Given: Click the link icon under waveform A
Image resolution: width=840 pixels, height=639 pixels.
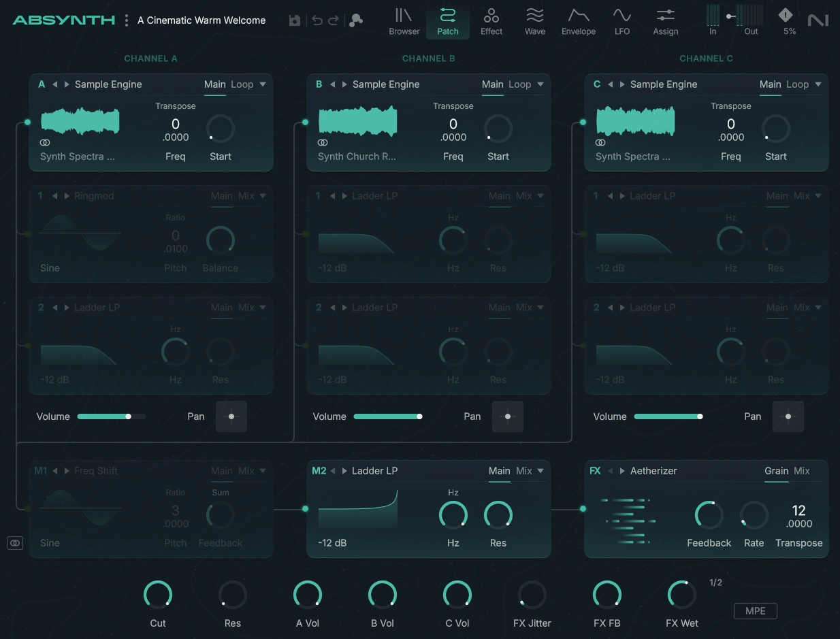Looking at the screenshot, I should point(45,143).
